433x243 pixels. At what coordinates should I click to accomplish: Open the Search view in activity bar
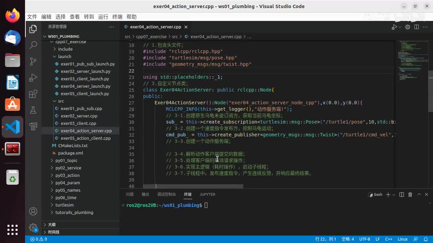coord(33,45)
